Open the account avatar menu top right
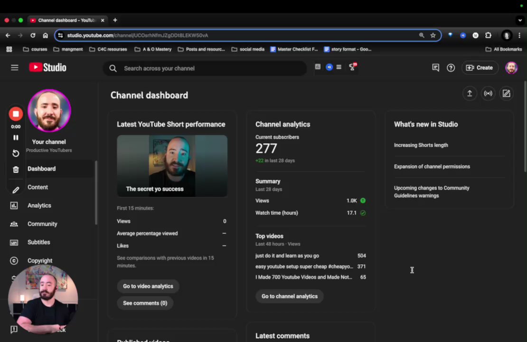This screenshot has width=527, height=342. click(x=511, y=68)
